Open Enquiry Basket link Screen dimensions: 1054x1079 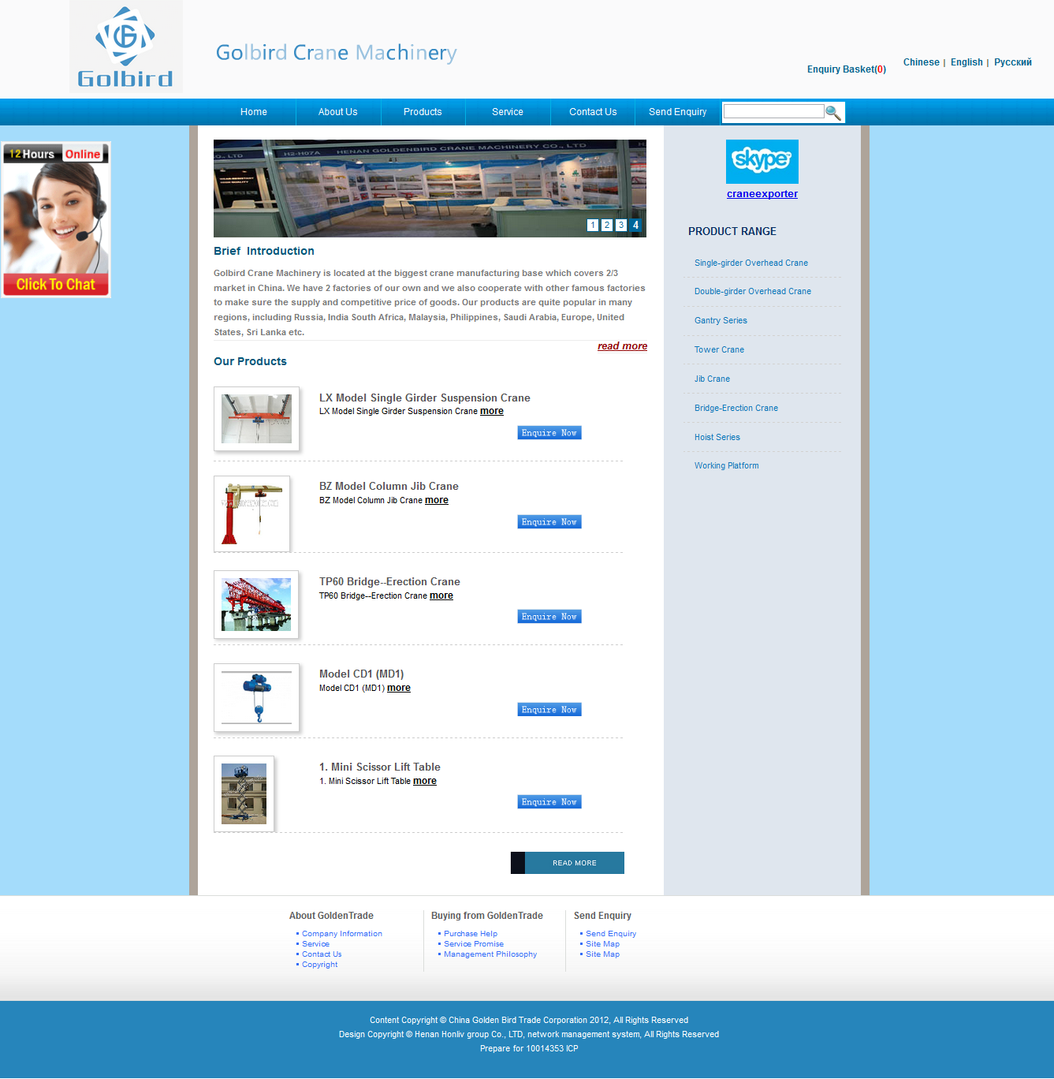846,69
